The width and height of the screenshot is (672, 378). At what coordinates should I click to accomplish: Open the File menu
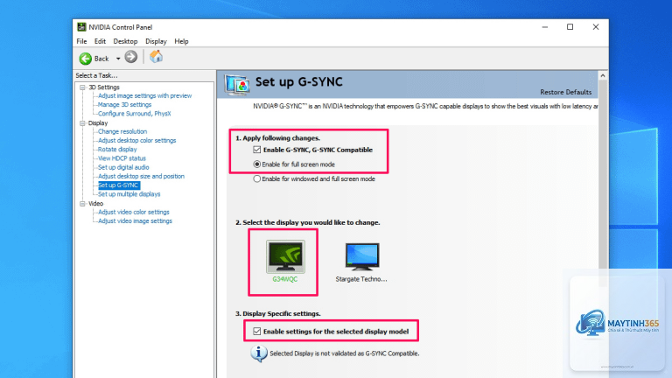[x=81, y=42]
